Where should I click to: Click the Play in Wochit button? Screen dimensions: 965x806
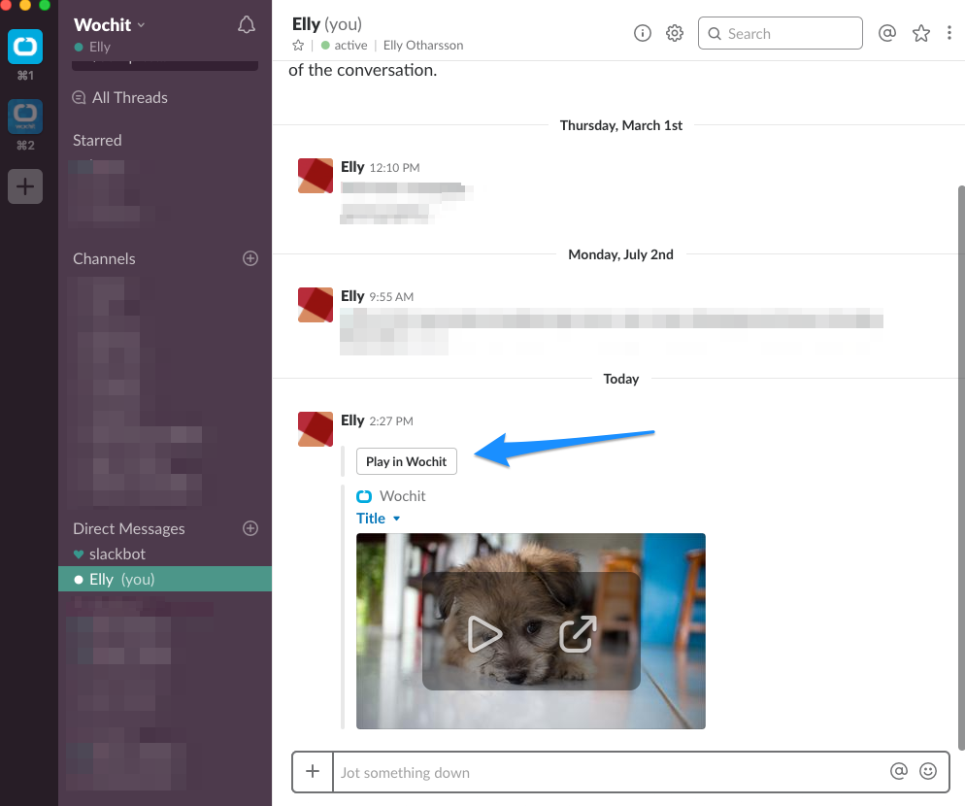(406, 462)
